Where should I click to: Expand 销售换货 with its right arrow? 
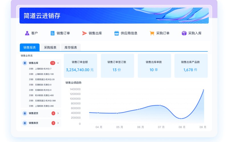pos(58,123)
